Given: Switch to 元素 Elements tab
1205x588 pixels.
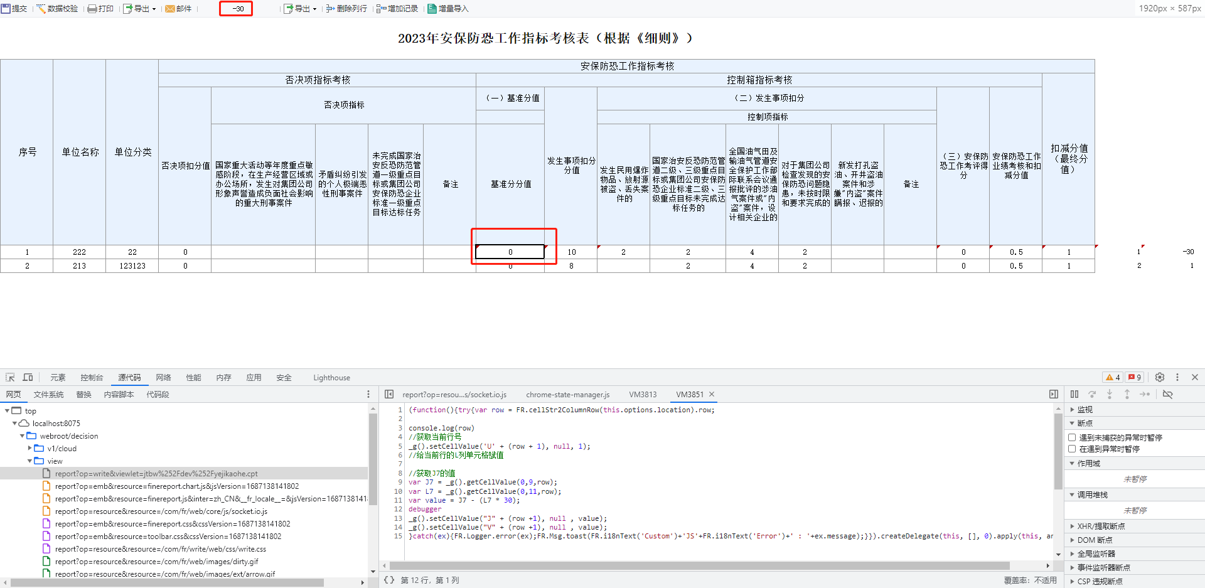Looking at the screenshot, I should tap(58, 377).
